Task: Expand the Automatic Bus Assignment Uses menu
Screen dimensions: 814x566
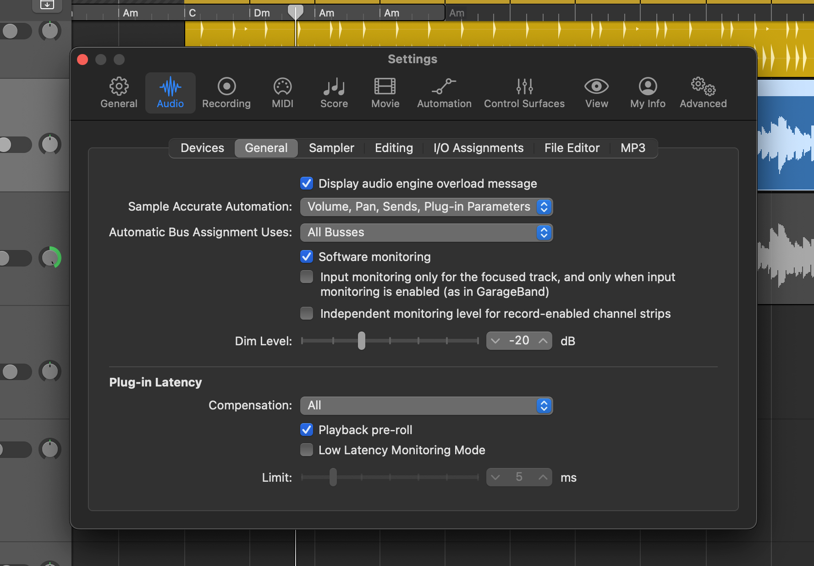Action: click(426, 233)
